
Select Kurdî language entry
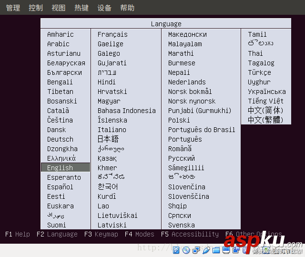pyautogui.click(x=107, y=196)
